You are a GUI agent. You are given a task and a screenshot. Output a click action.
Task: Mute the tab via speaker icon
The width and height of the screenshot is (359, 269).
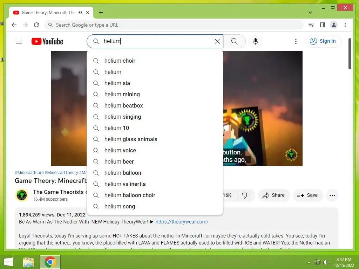click(x=80, y=12)
